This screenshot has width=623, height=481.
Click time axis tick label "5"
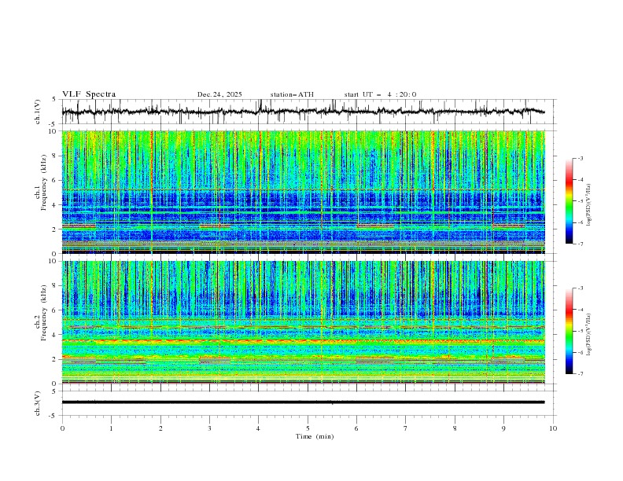pyautogui.click(x=308, y=428)
